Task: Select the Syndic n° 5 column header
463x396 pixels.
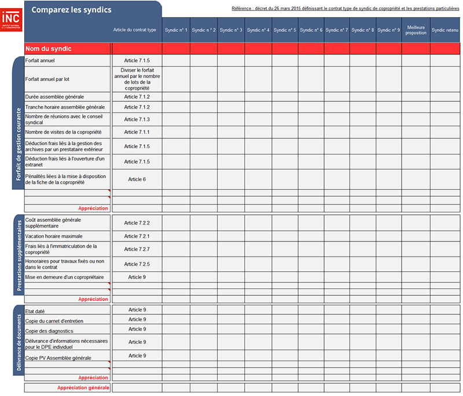Action: pos(284,30)
